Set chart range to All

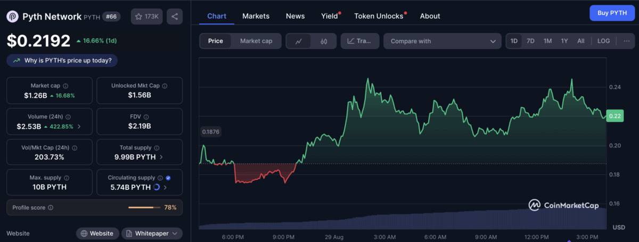580,41
